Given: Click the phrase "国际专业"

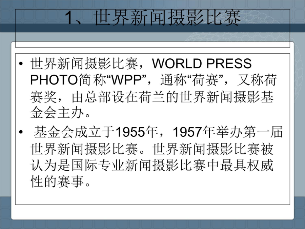Looking at the screenshot, I should [x=98, y=166].
